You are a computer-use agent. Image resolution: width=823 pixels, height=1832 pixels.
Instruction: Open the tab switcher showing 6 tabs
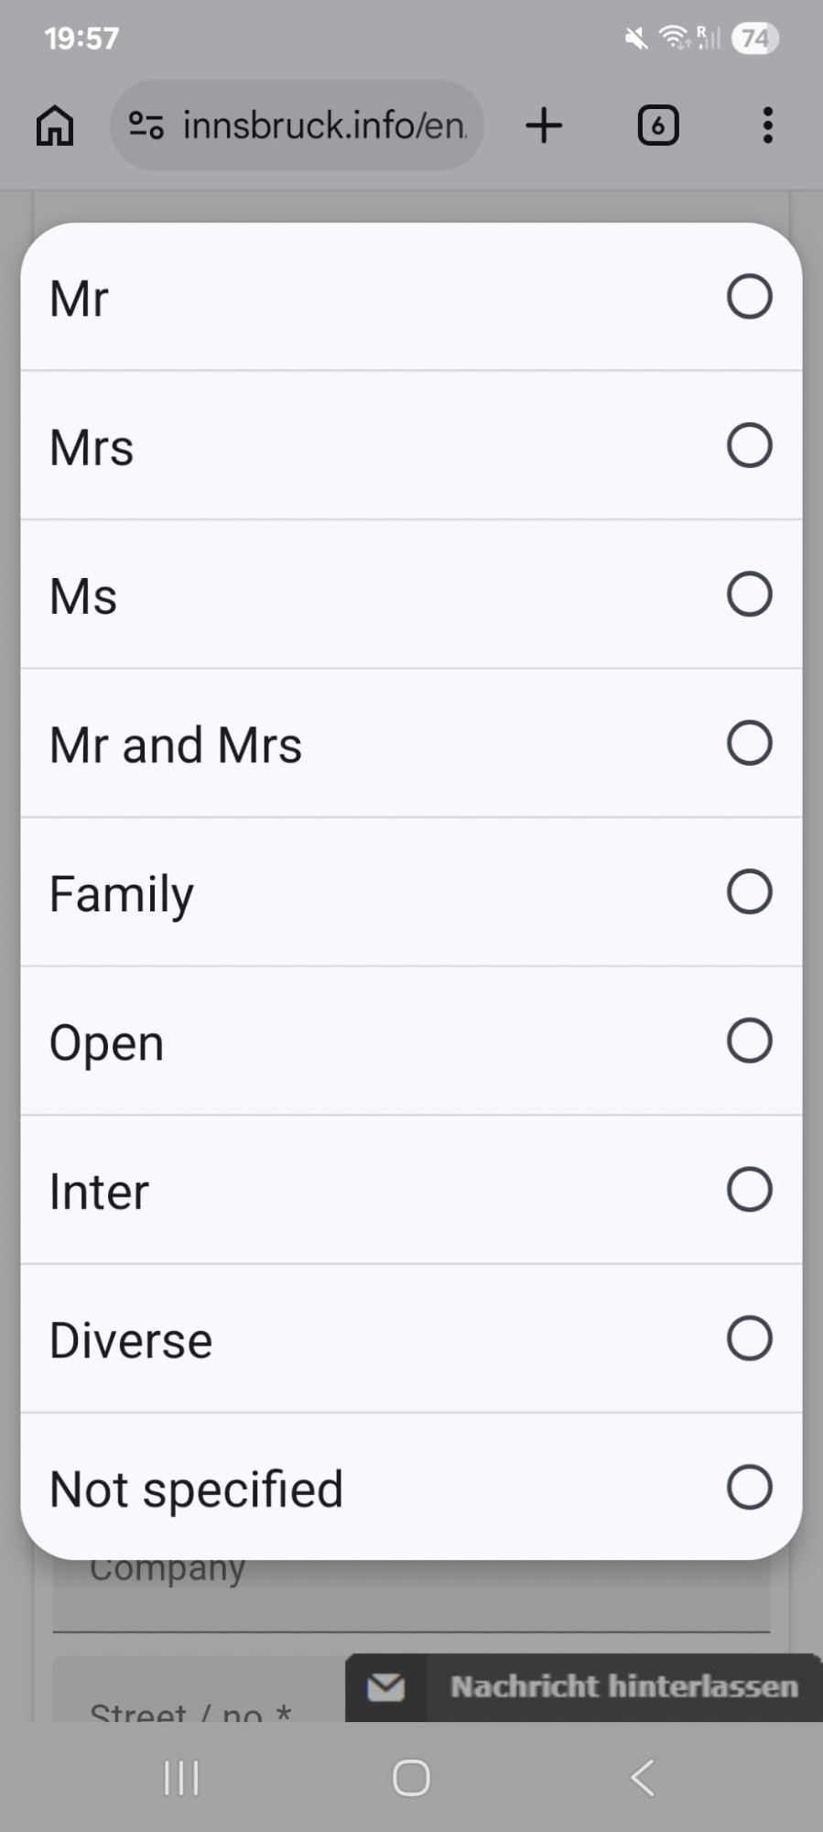tap(657, 125)
